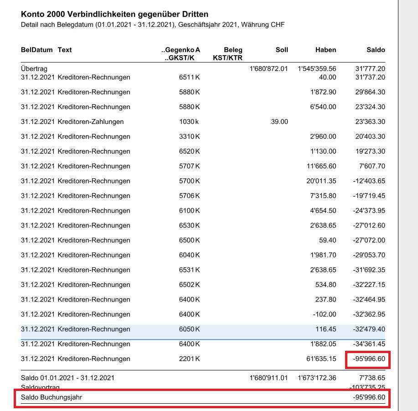
Task: Select the row with Gegenkonto 6511
Action: pos(203,78)
